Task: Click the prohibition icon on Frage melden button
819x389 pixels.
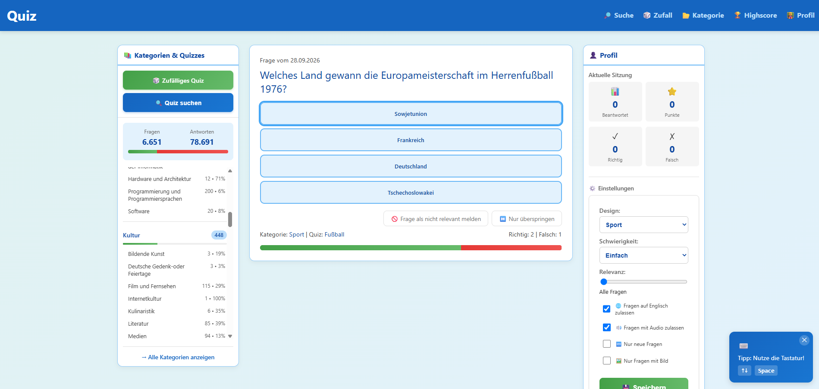Action: [395, 219]
